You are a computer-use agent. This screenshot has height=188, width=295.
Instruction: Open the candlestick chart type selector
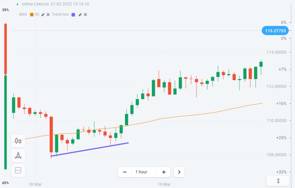click(x=18, y=141)
